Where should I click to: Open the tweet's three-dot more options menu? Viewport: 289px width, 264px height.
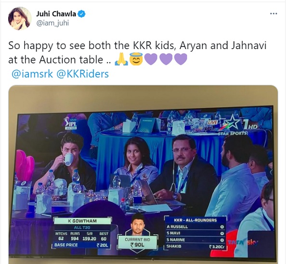point(274,13)
